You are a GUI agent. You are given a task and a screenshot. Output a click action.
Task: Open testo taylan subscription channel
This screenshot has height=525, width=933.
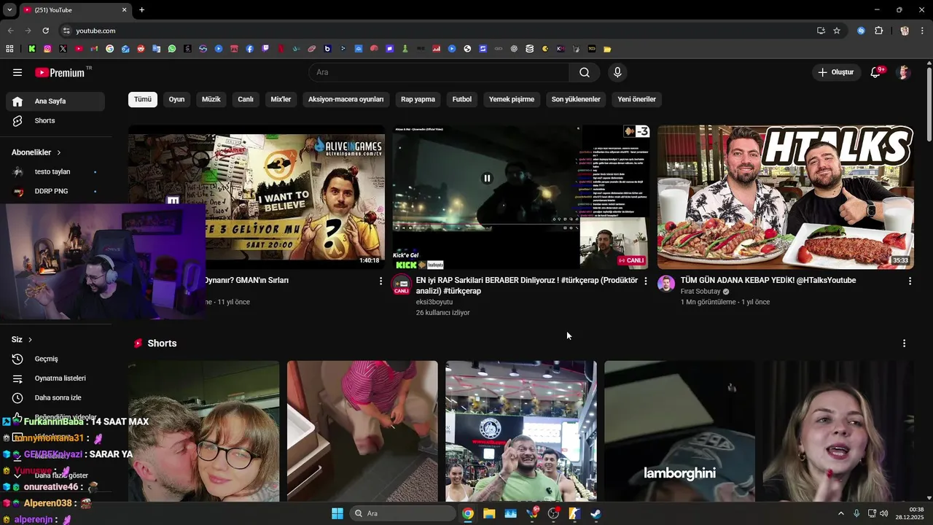[55, 171]
